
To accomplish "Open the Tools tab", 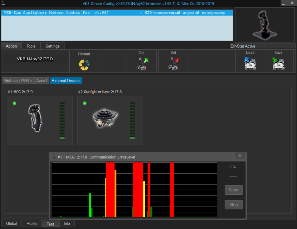I will tap(31, 46).
